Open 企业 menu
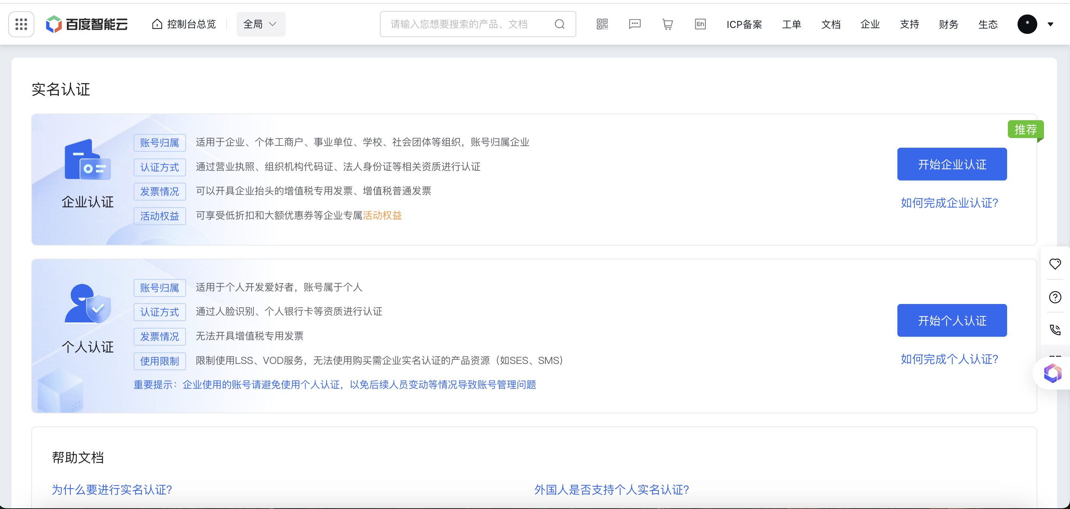Viewport: 1070px width, 509px height. [870, 25]
